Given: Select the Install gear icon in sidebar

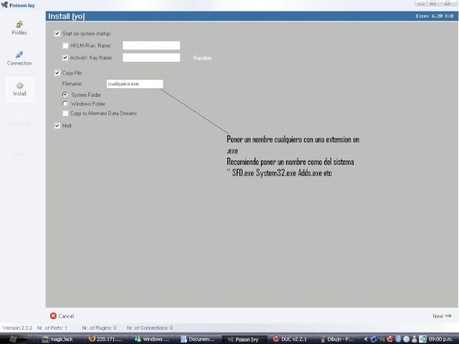Looking at the screenshot, I should point(19,86).
